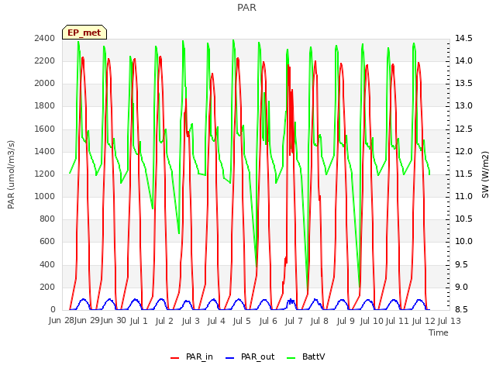
Task: Click the 'Jul 12' x-axis tick label
Action: pyautogui.click(x=423, y=321)
